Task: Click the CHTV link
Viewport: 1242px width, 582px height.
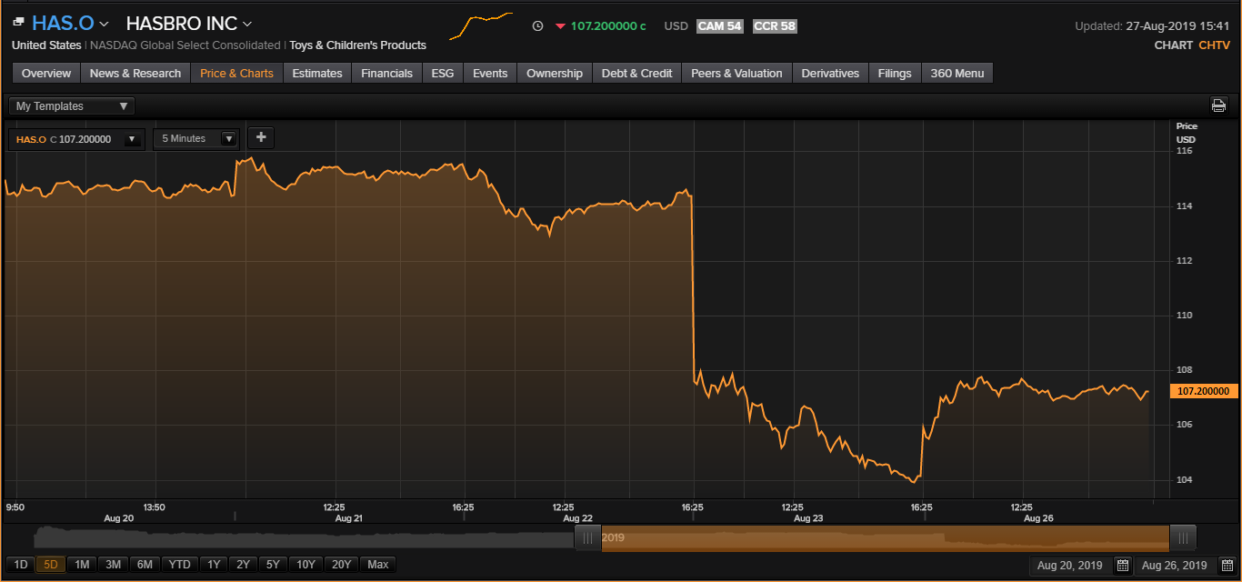Action: [x=1215, y=45]
